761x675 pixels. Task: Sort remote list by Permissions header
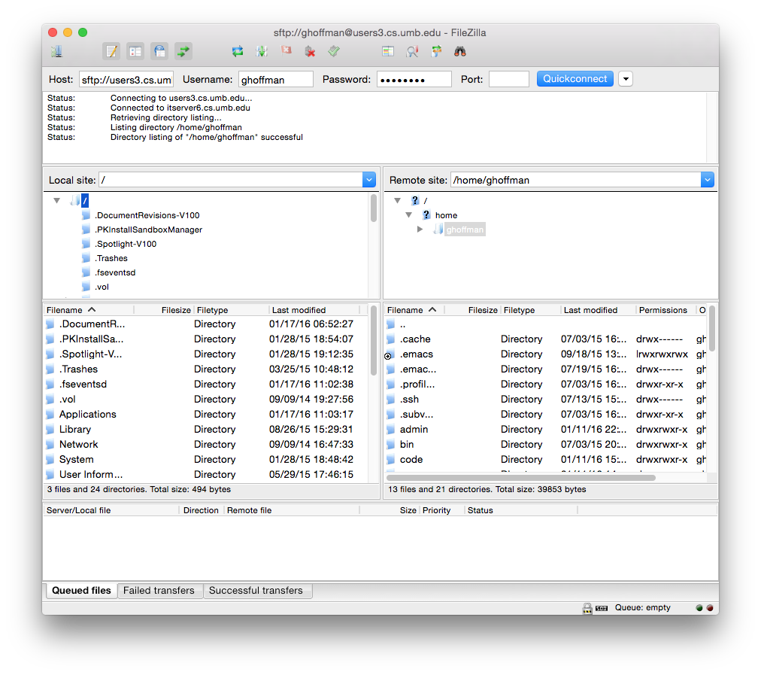[665, 310]
